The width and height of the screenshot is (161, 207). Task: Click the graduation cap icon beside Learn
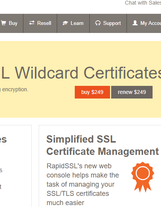click(x=65, y=23)
